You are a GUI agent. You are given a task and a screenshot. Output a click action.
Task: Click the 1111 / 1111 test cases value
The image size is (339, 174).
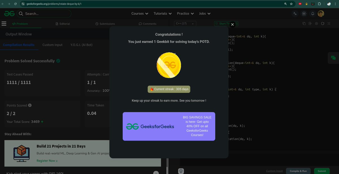19,82
